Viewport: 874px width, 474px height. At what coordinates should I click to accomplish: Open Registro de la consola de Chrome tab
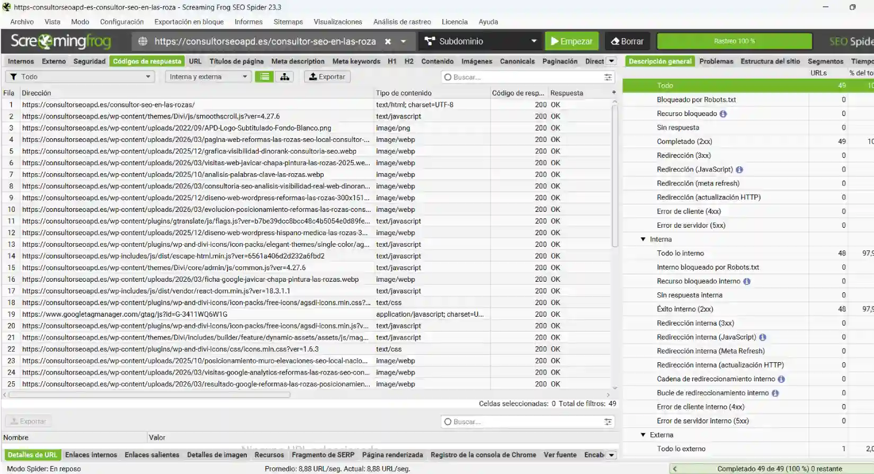coord(483,455)
